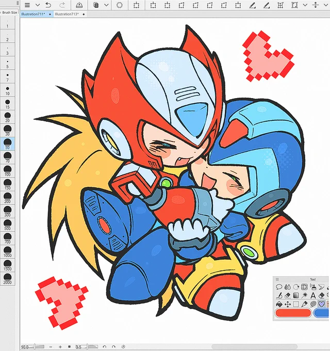Select the rectangular Selection area tool
This screenshot has height=351, width=330.
pos(296,304)
